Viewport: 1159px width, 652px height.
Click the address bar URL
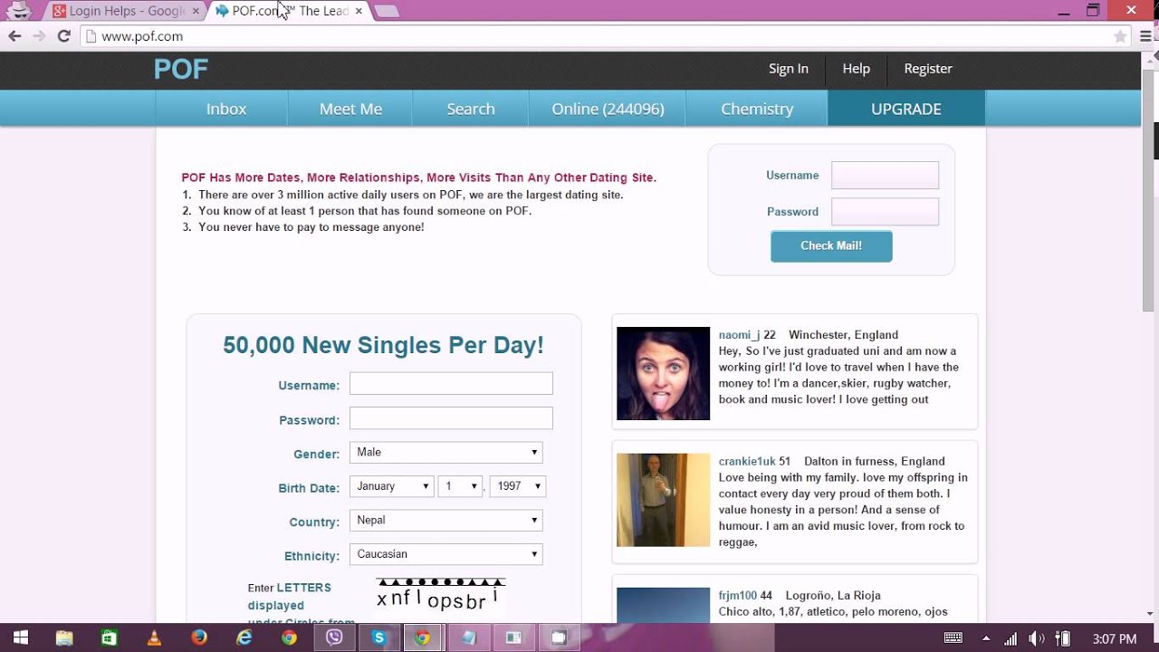pos(142,36)
